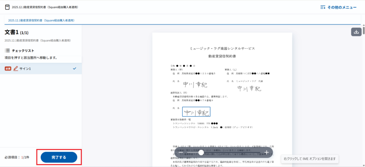
Task: Click the document icon beside the header title
Action: 7,7
